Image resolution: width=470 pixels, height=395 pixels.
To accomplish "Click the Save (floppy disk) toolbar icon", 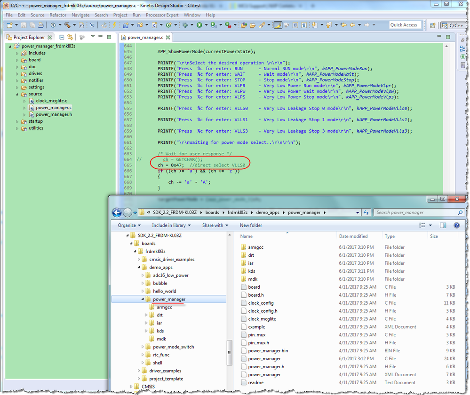I will [x=24, y=26].
